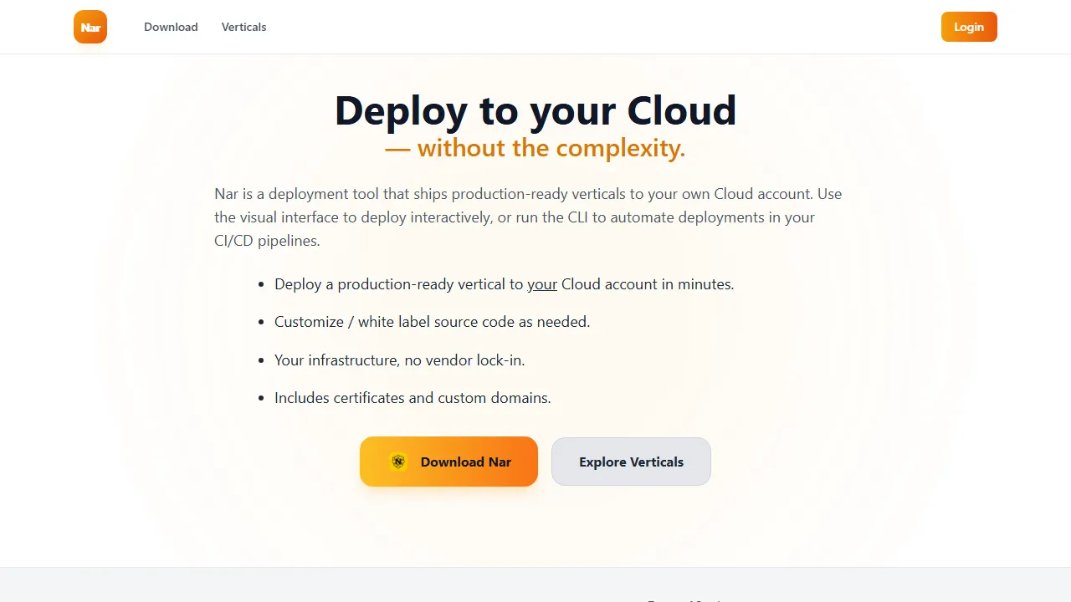This screenshot has height=602, width=1071.
Task: Click the intro paragraph describing Nar
Action: [x=527, y=217]
